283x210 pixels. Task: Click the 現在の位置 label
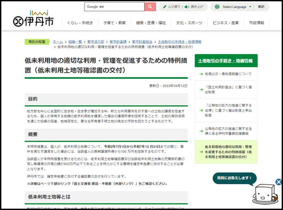(37, 42)
